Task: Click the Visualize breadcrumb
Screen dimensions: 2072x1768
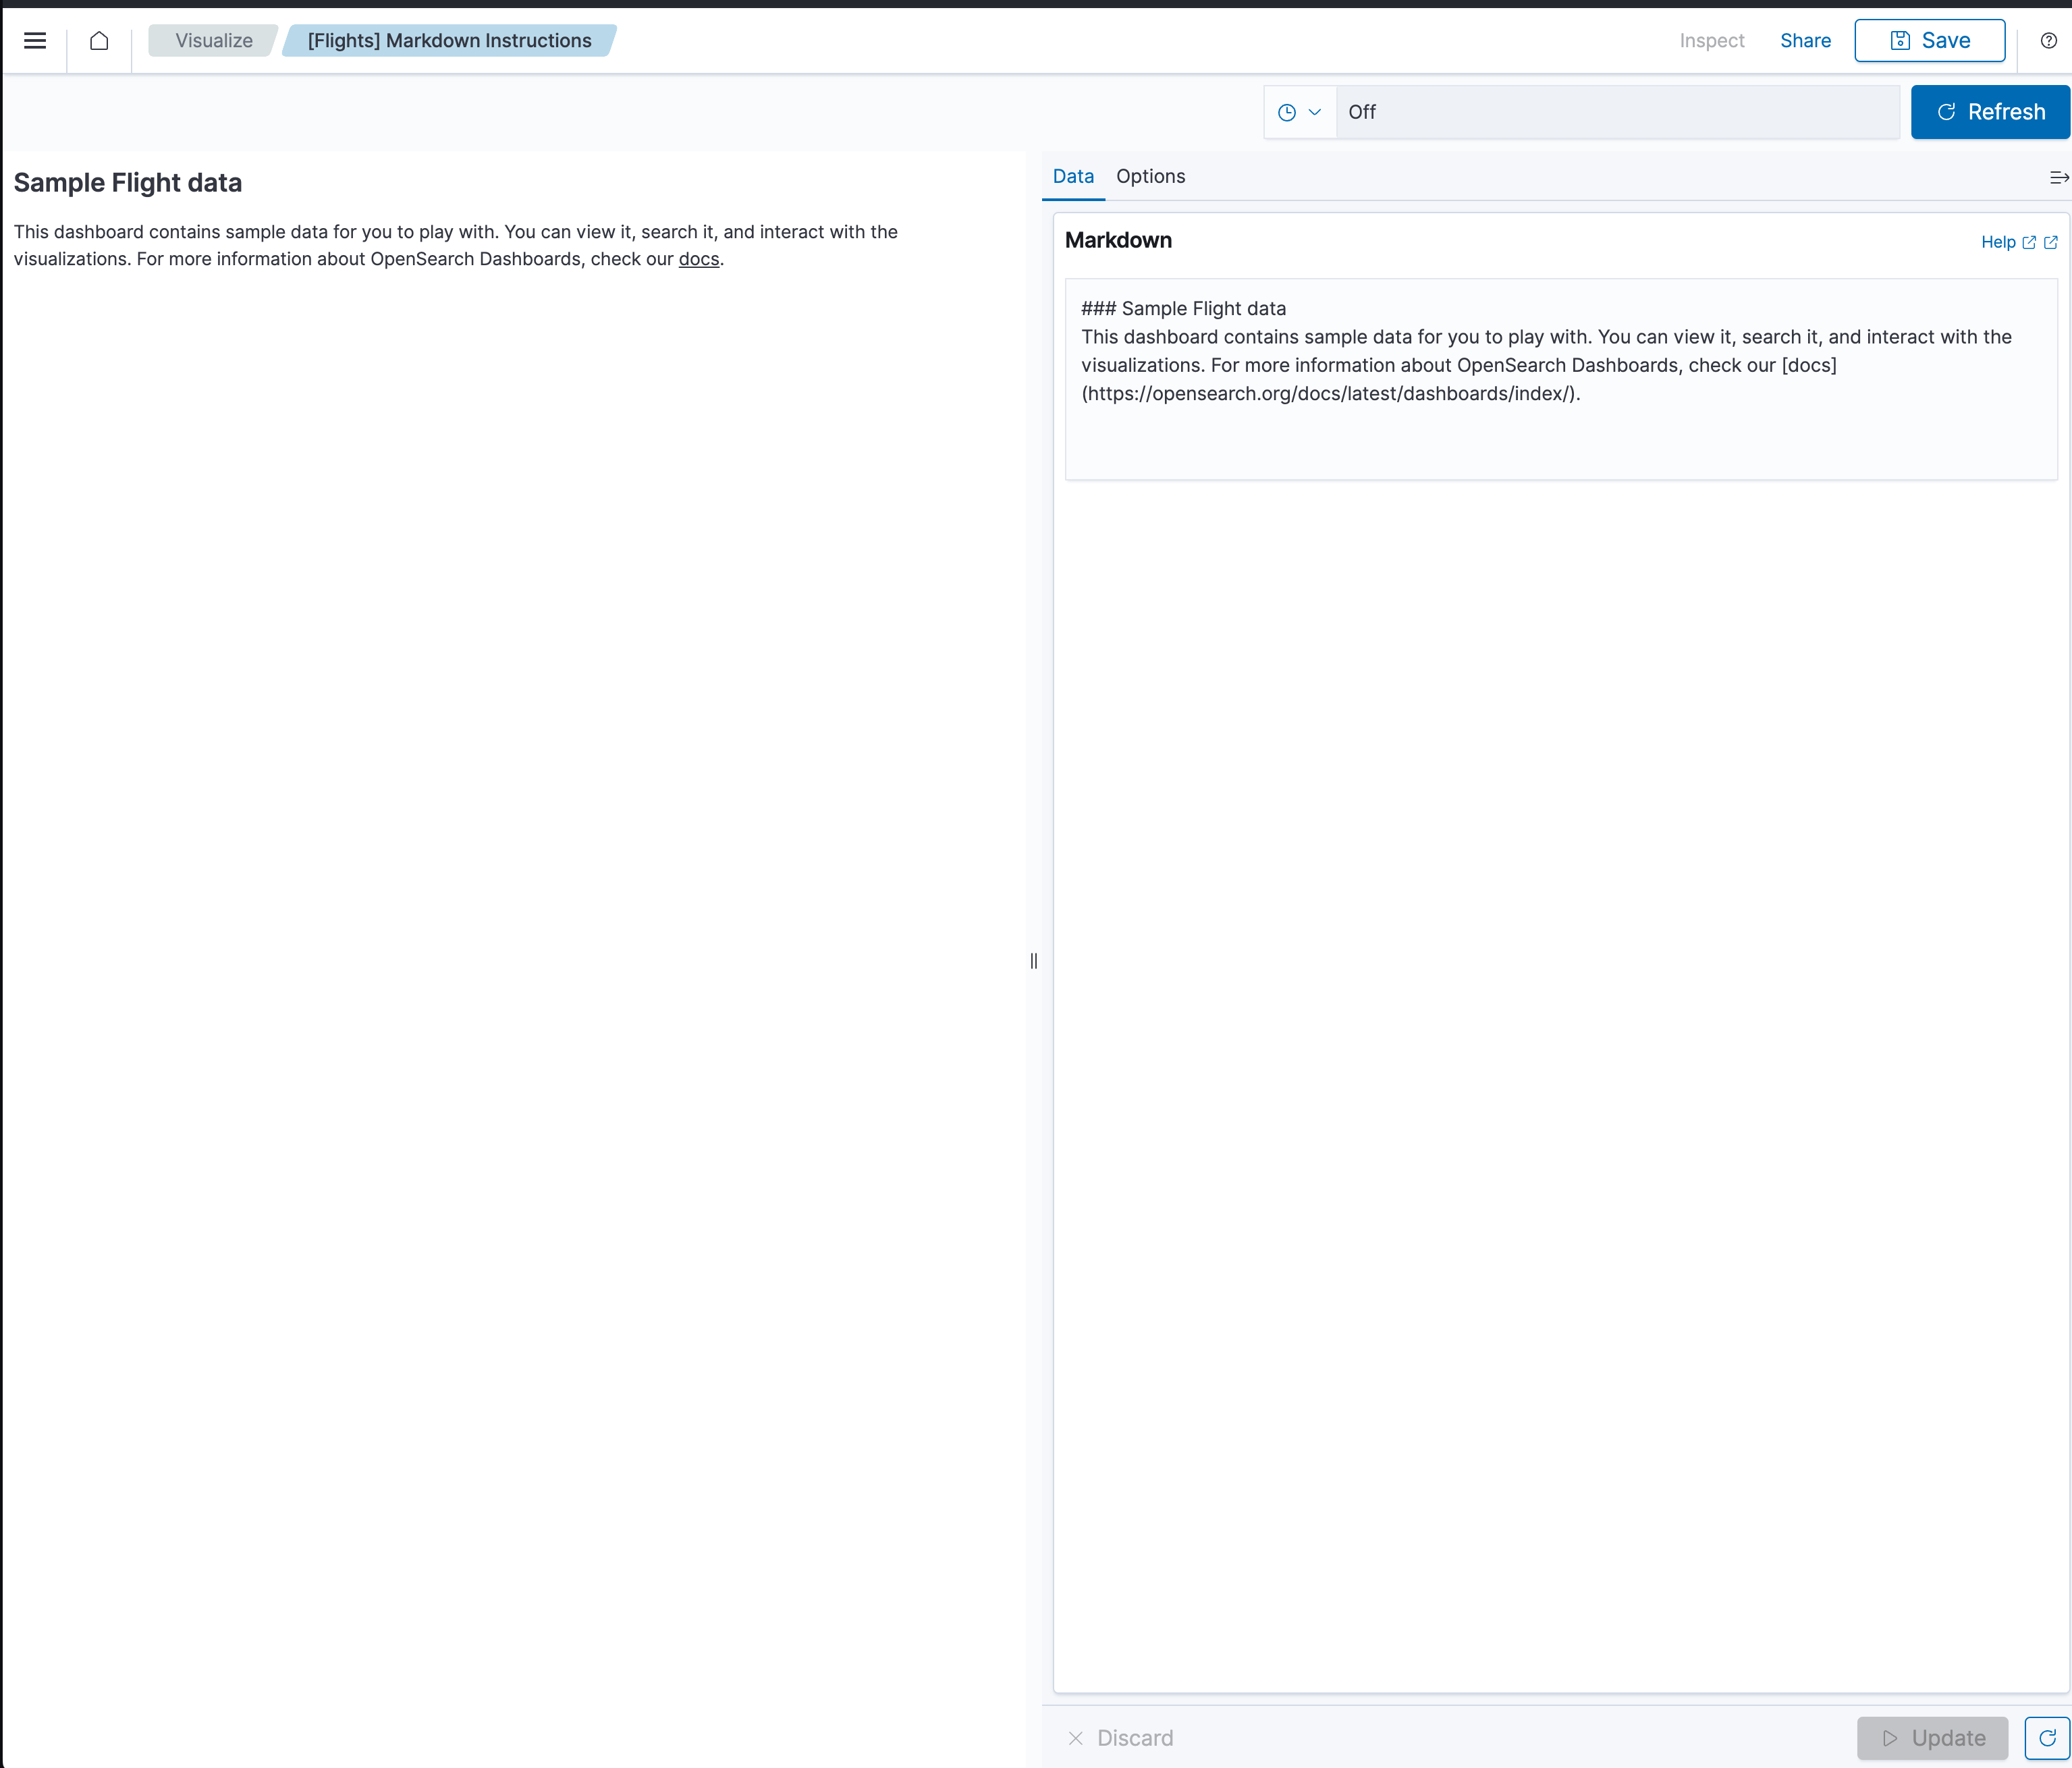Action: point(212,40)
